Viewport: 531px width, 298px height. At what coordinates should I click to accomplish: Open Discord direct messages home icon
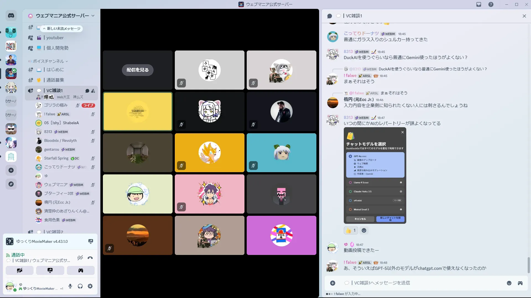[x=11, y=16]
